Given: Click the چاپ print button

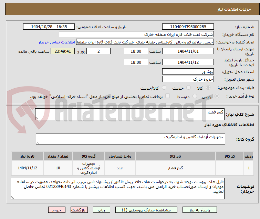Looking at the screenshot, I should [101, 210].
